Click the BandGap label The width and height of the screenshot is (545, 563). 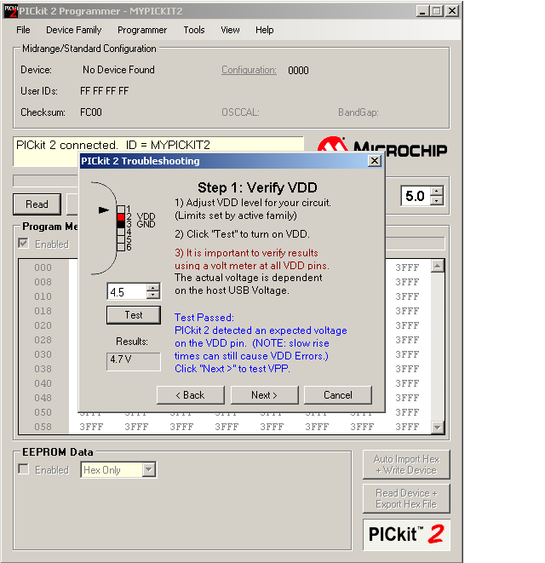[x=358, y=112]
